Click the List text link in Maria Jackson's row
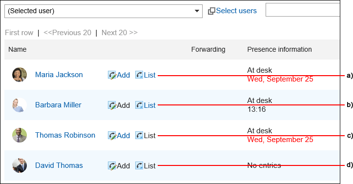This screenshot has height=184, width=353. point(150,75)
